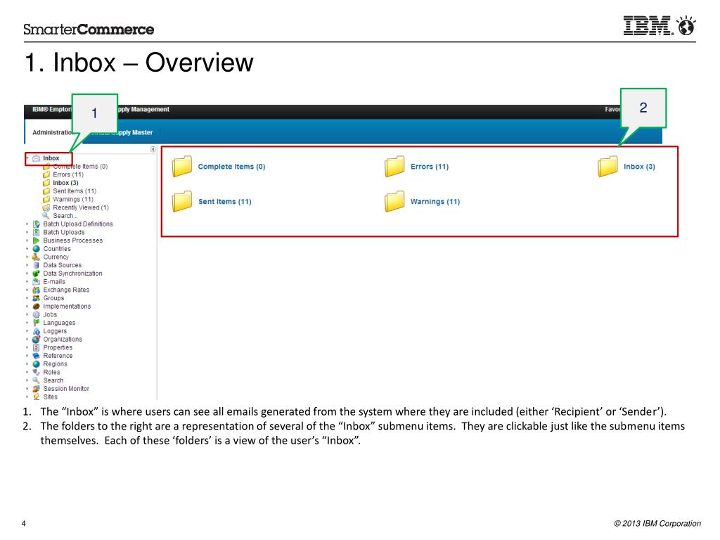Open the Sent Items folder icon in main panel

(182, 201)
